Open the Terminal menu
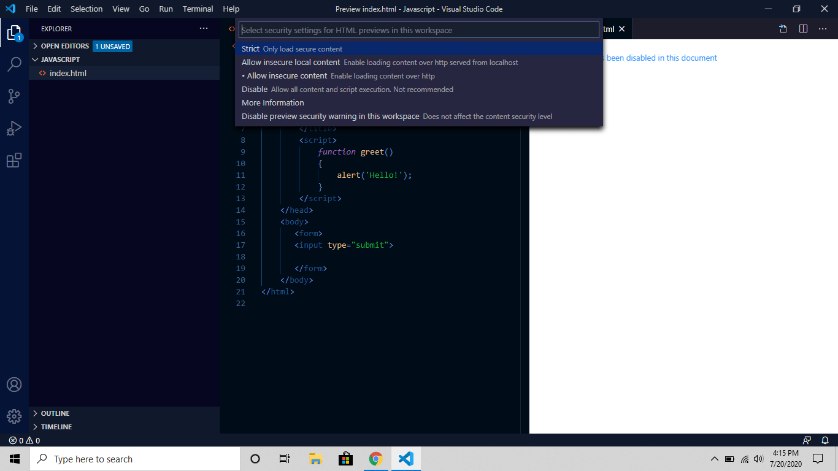 (x=198, y=9)
